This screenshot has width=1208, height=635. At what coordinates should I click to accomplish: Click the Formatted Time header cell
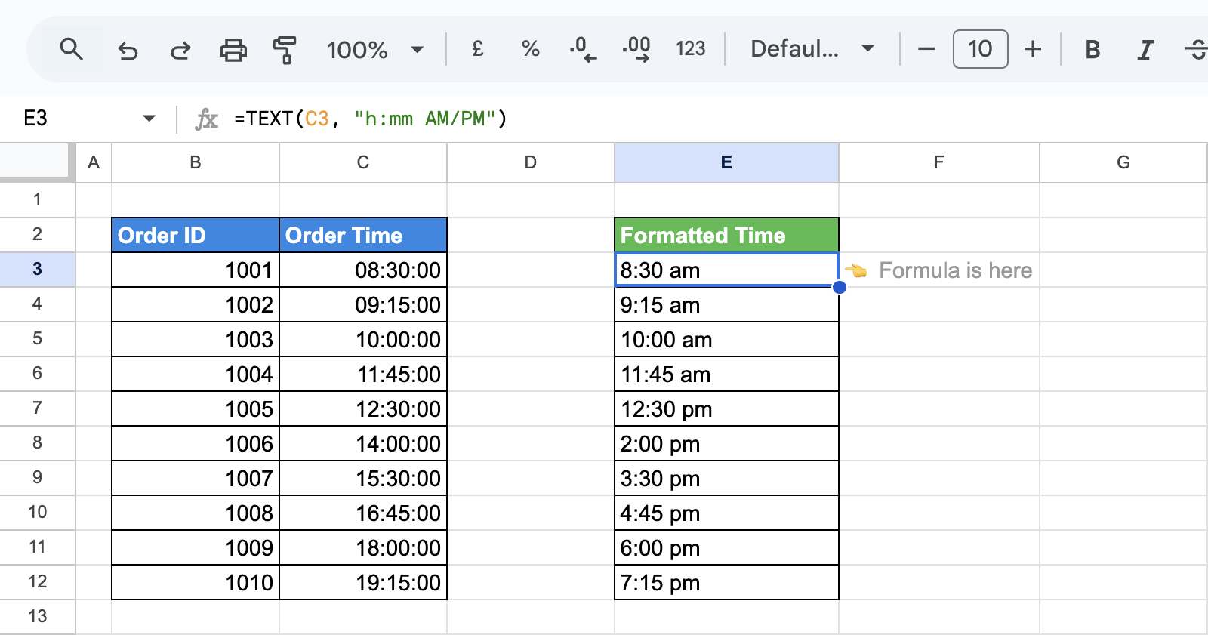(x=726, y=235)
